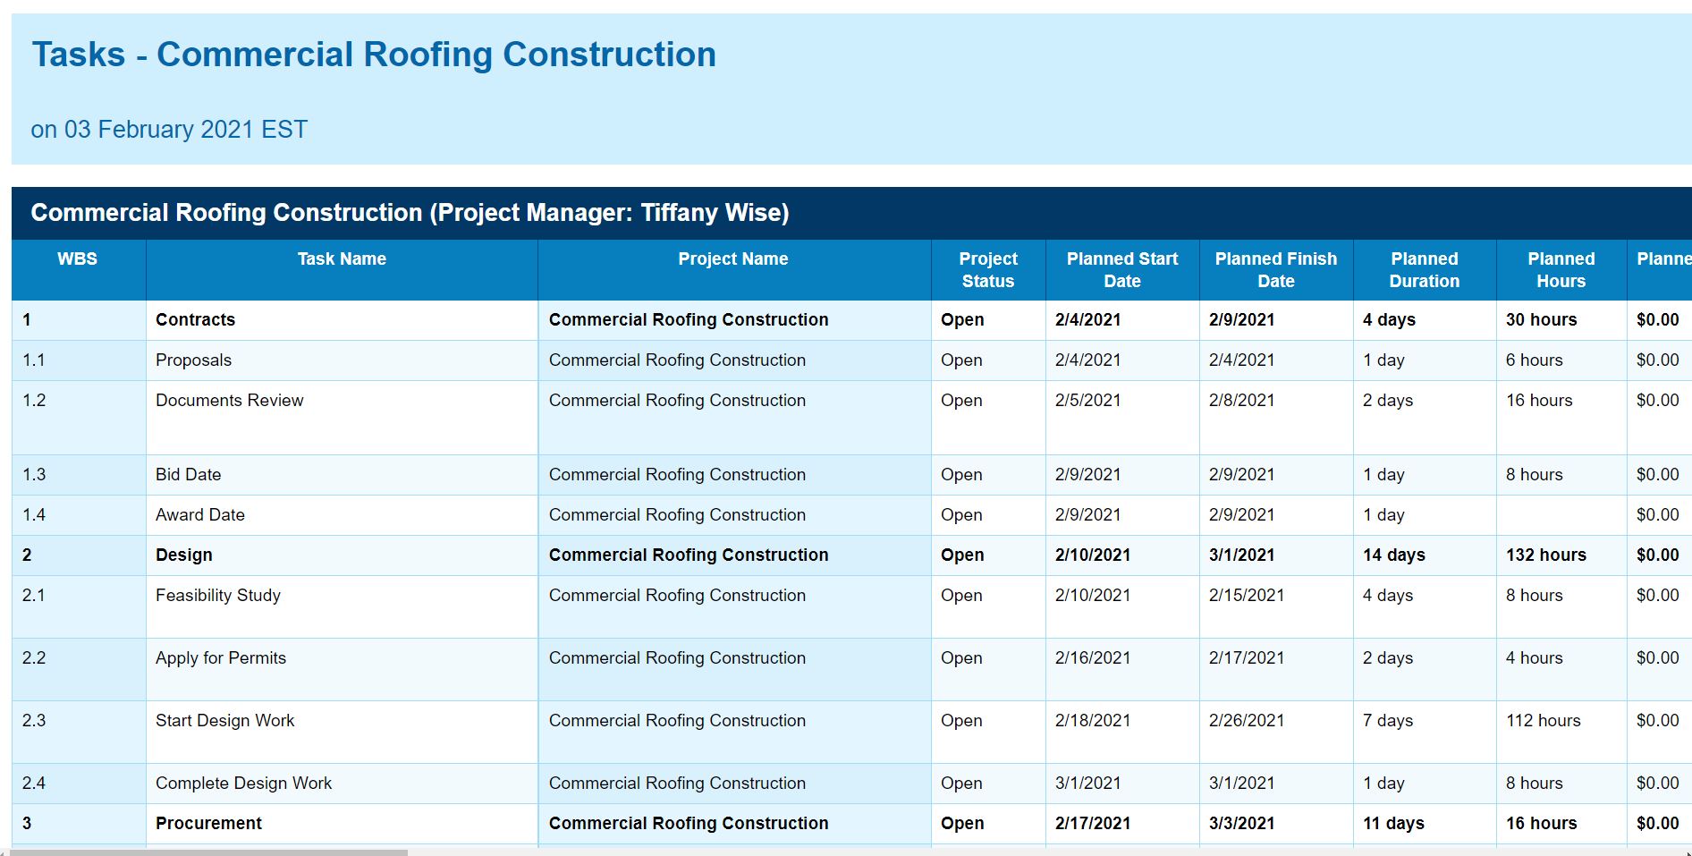Viewport: 1692px width, 856px height.
Task: Click the Planned Hours column header
Action: coord(1561,269)
